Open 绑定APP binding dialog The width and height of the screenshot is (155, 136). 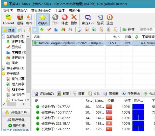[88, 20]
